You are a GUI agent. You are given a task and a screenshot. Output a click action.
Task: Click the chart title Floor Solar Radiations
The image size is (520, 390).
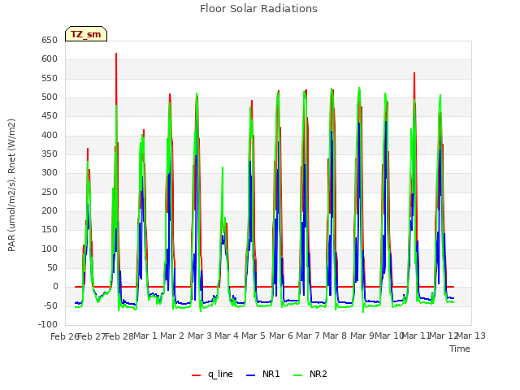click(x=258, y=9)
